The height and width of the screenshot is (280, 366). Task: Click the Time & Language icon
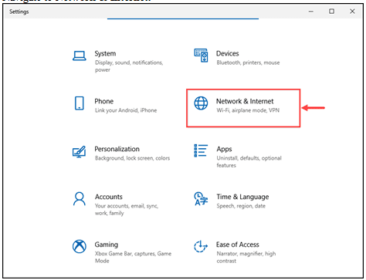(201, 199)
